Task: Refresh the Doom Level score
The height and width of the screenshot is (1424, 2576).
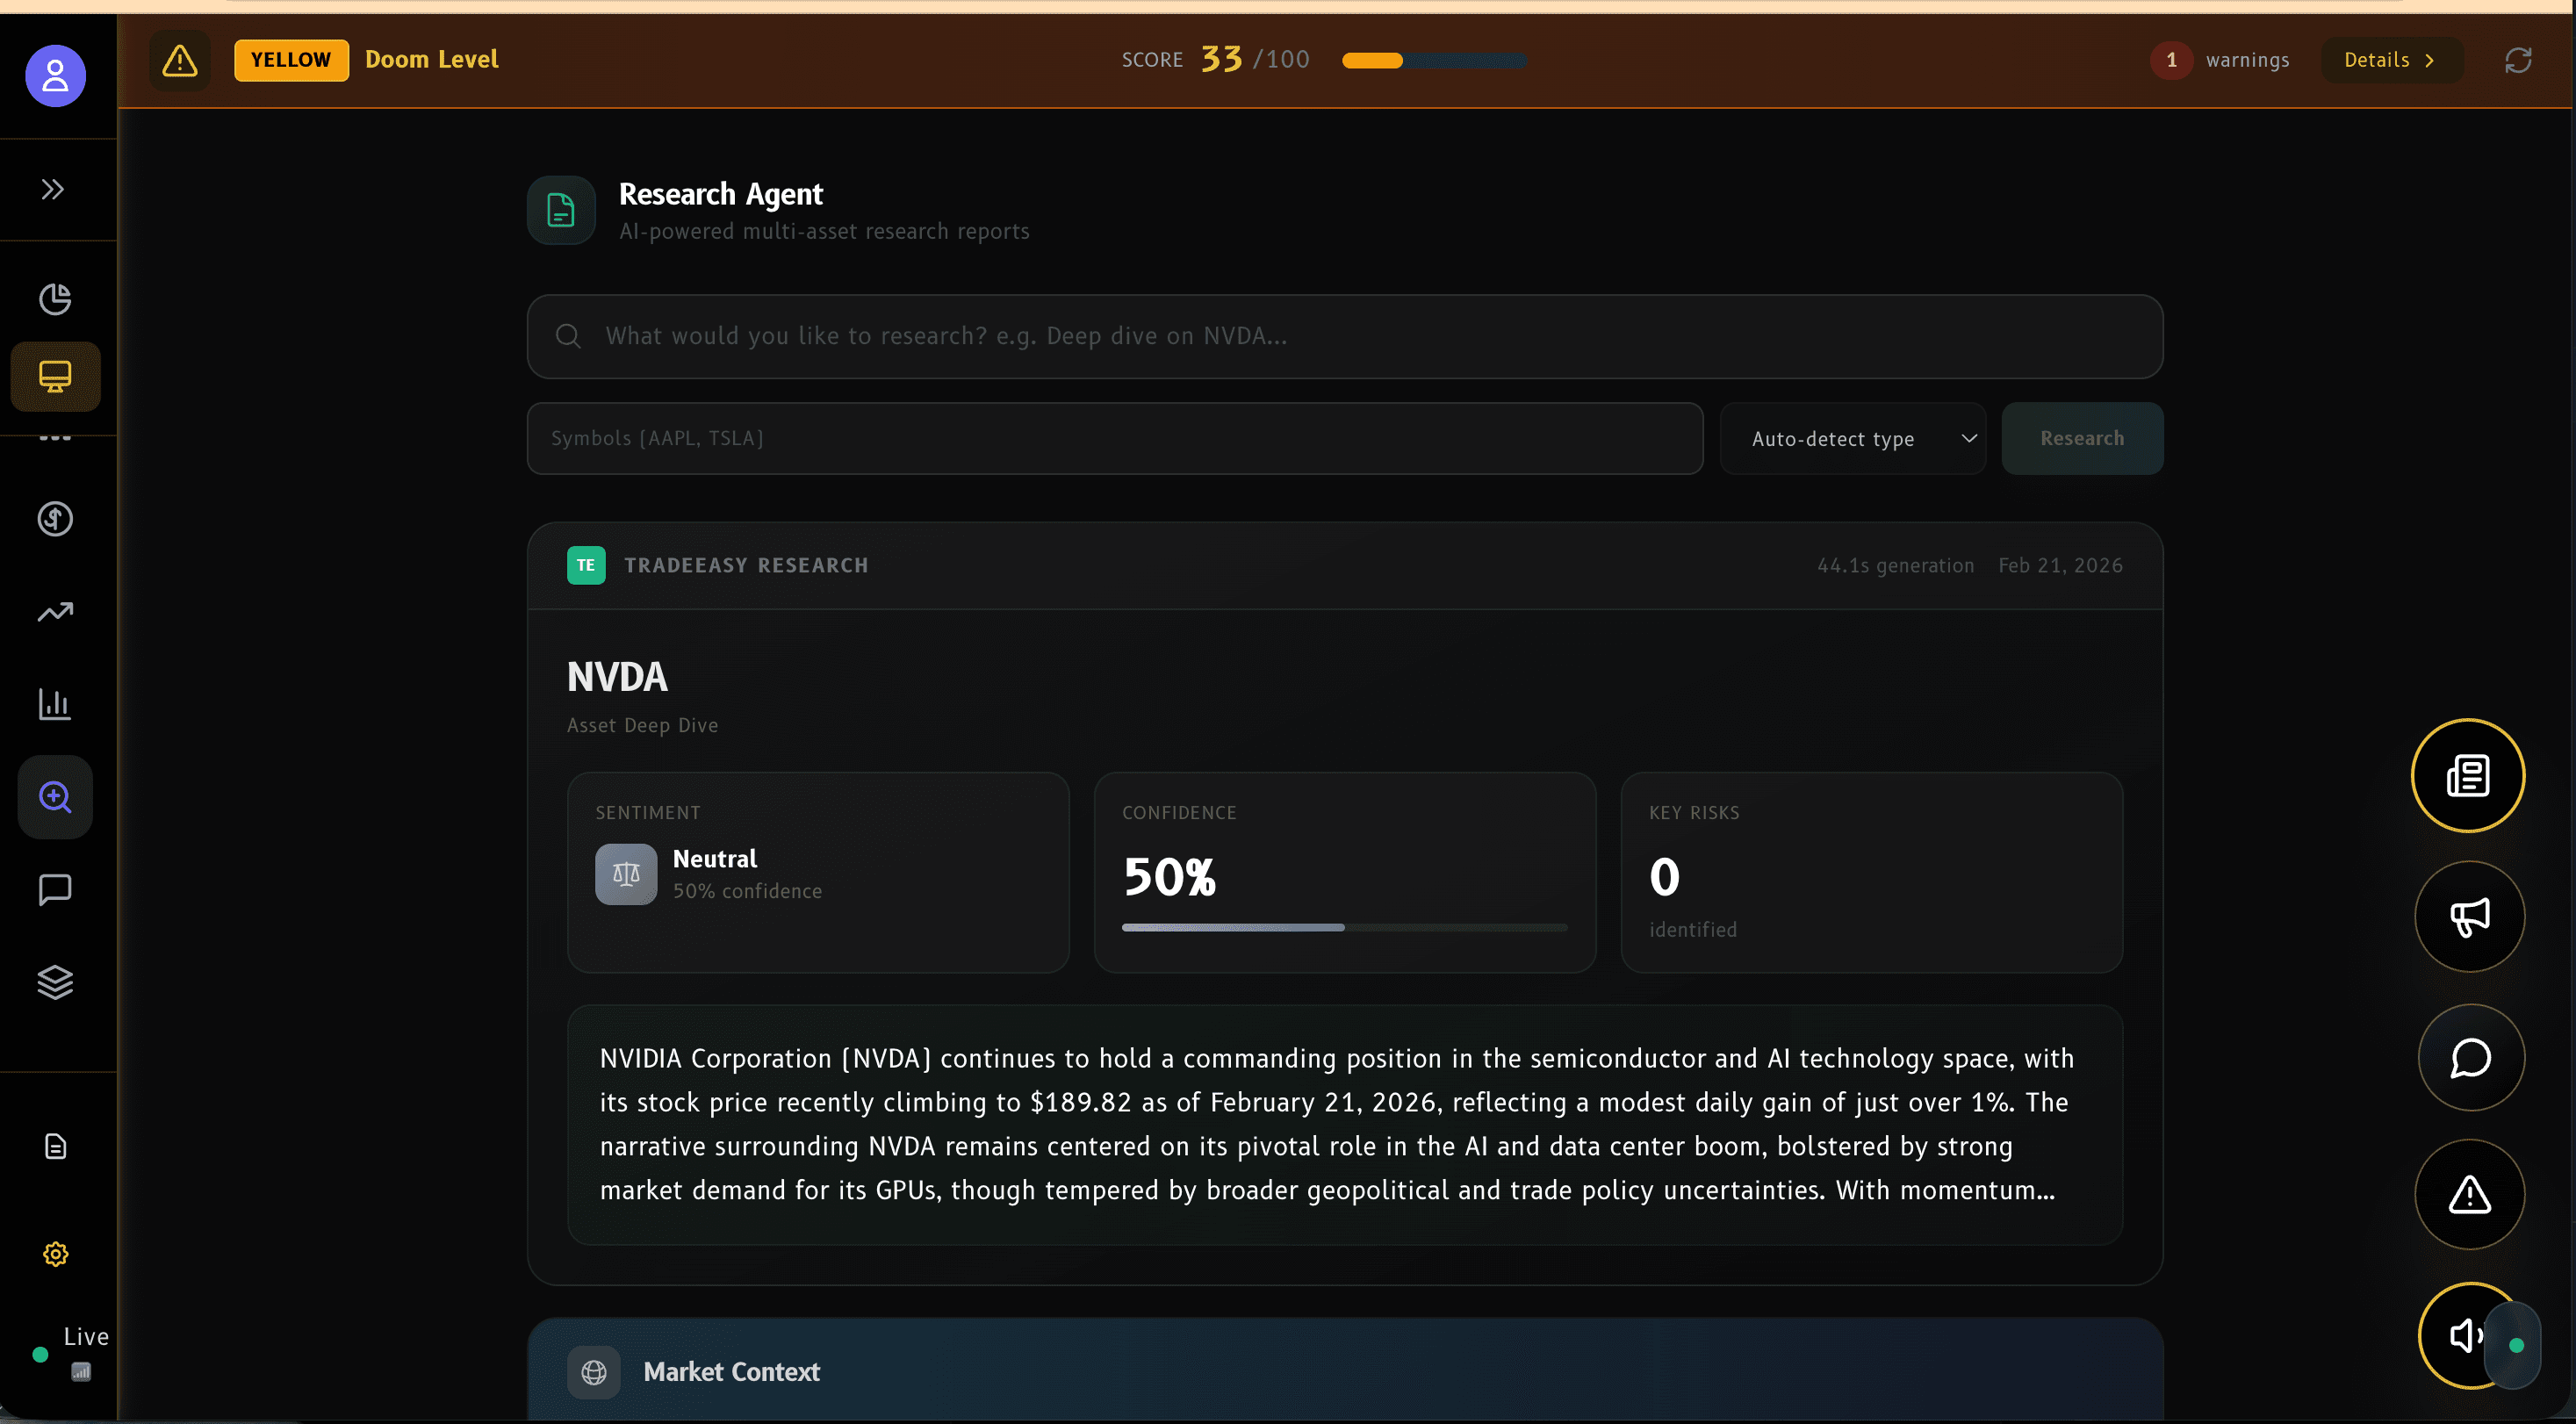Action: [2519, 59]
